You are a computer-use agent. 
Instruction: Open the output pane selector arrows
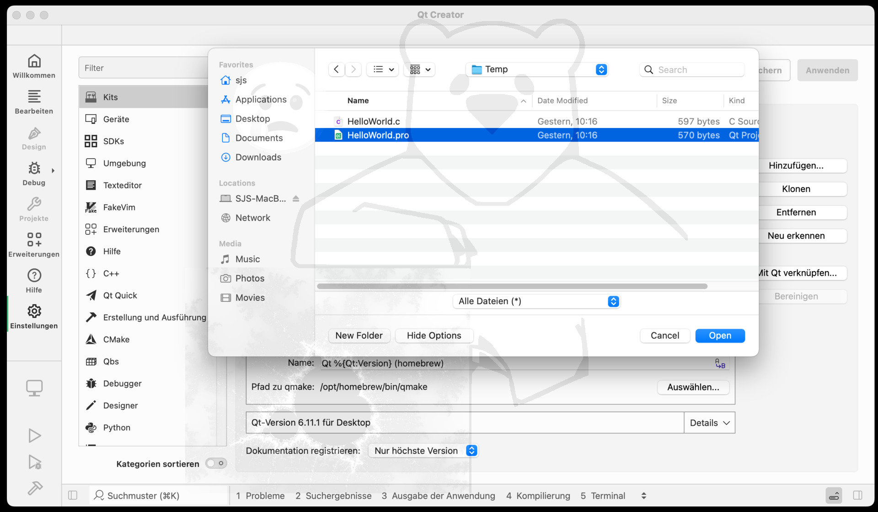tap(644, 496)
